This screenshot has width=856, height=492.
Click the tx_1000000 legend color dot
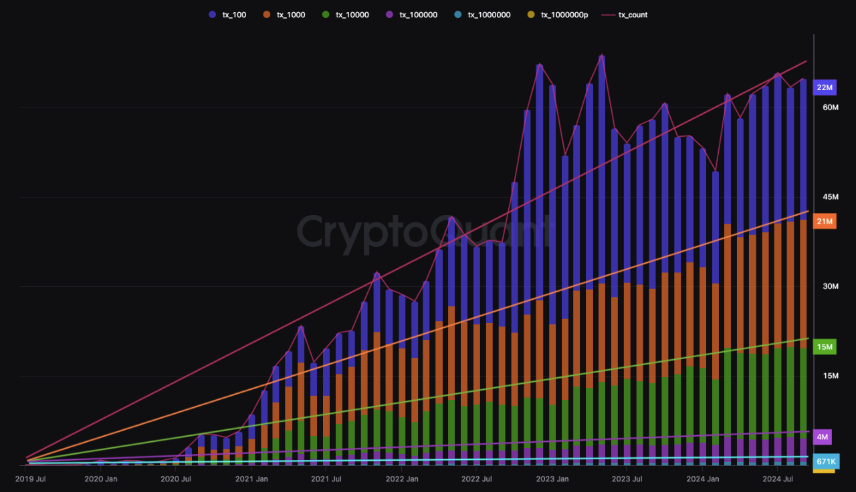click(459, 14)
